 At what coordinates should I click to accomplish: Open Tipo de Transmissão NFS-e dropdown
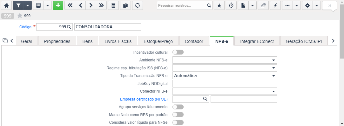coord(225,76)
